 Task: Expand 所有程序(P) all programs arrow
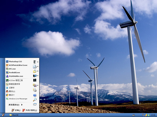tap(22, 105)
